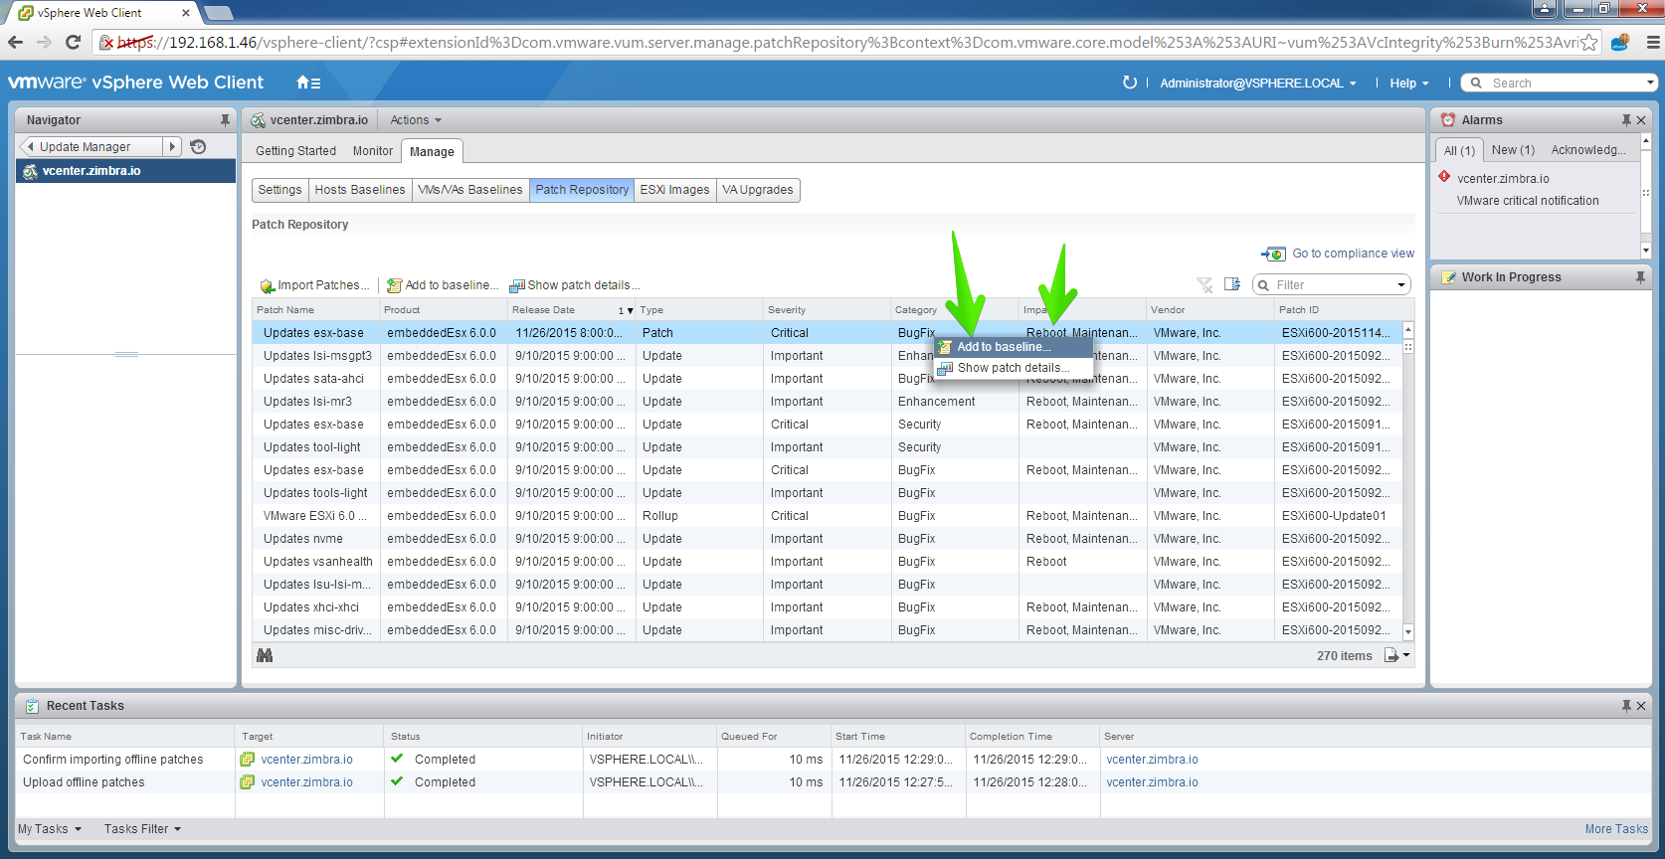Switch to the Getting Started tab
The image size is (1665, 859).
pyautogui.click(x=295, y=151)
